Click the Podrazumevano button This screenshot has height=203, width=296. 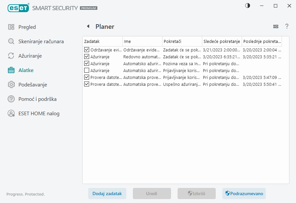244,194
